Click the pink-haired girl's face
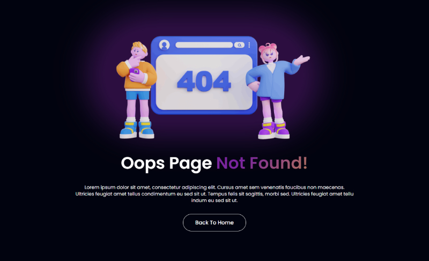This screenshot has height=261, width=429. 269,57
